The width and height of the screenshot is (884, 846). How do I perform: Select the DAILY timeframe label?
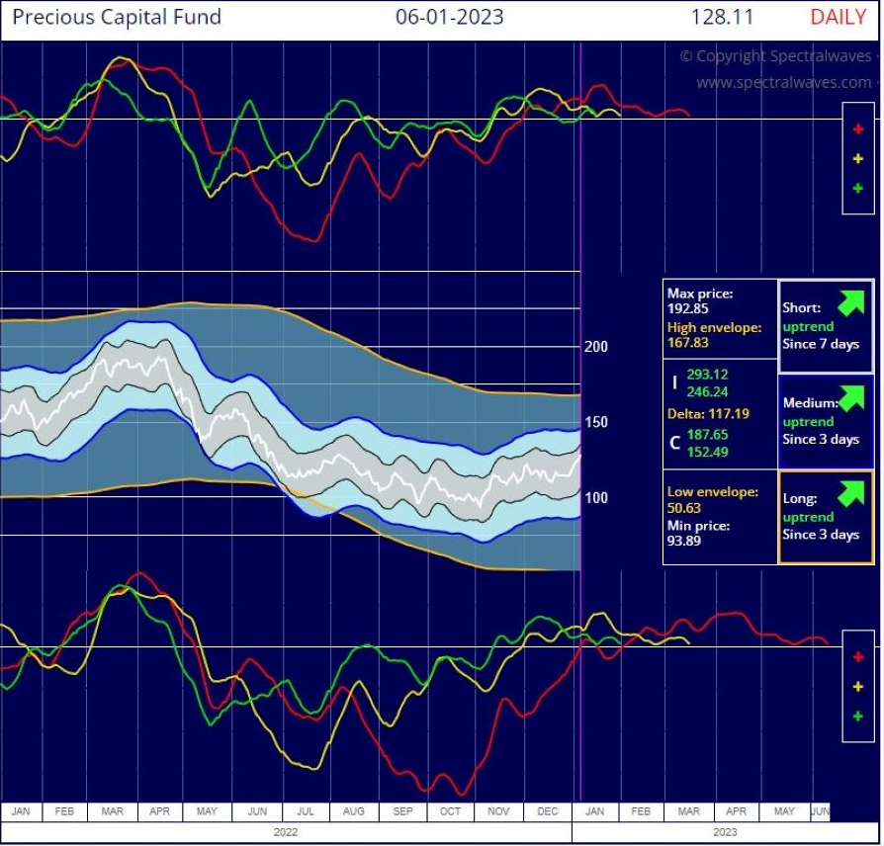point(838,17)
